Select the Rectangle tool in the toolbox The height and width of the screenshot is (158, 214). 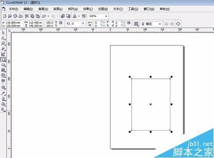click(3, 60)
